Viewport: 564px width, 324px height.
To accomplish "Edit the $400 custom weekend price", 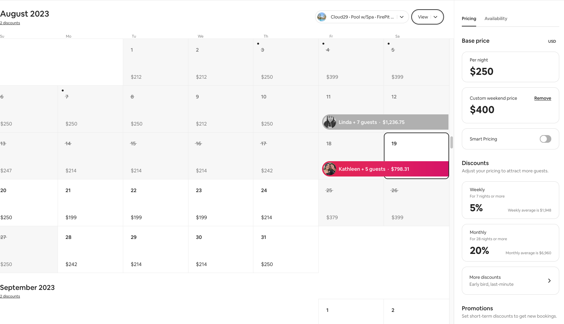I will (x=482, y=110).
